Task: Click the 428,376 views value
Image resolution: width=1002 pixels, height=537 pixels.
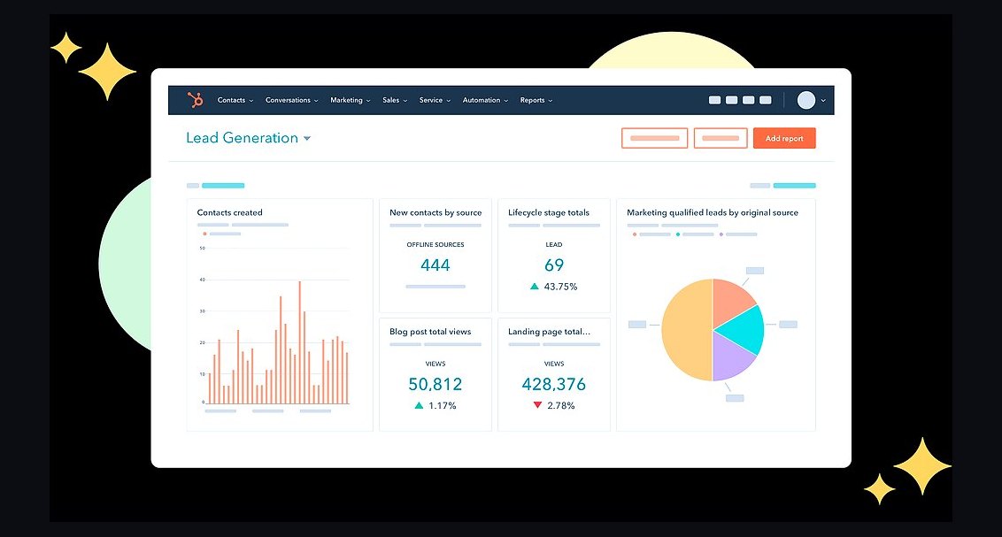Action: point(554,384)
